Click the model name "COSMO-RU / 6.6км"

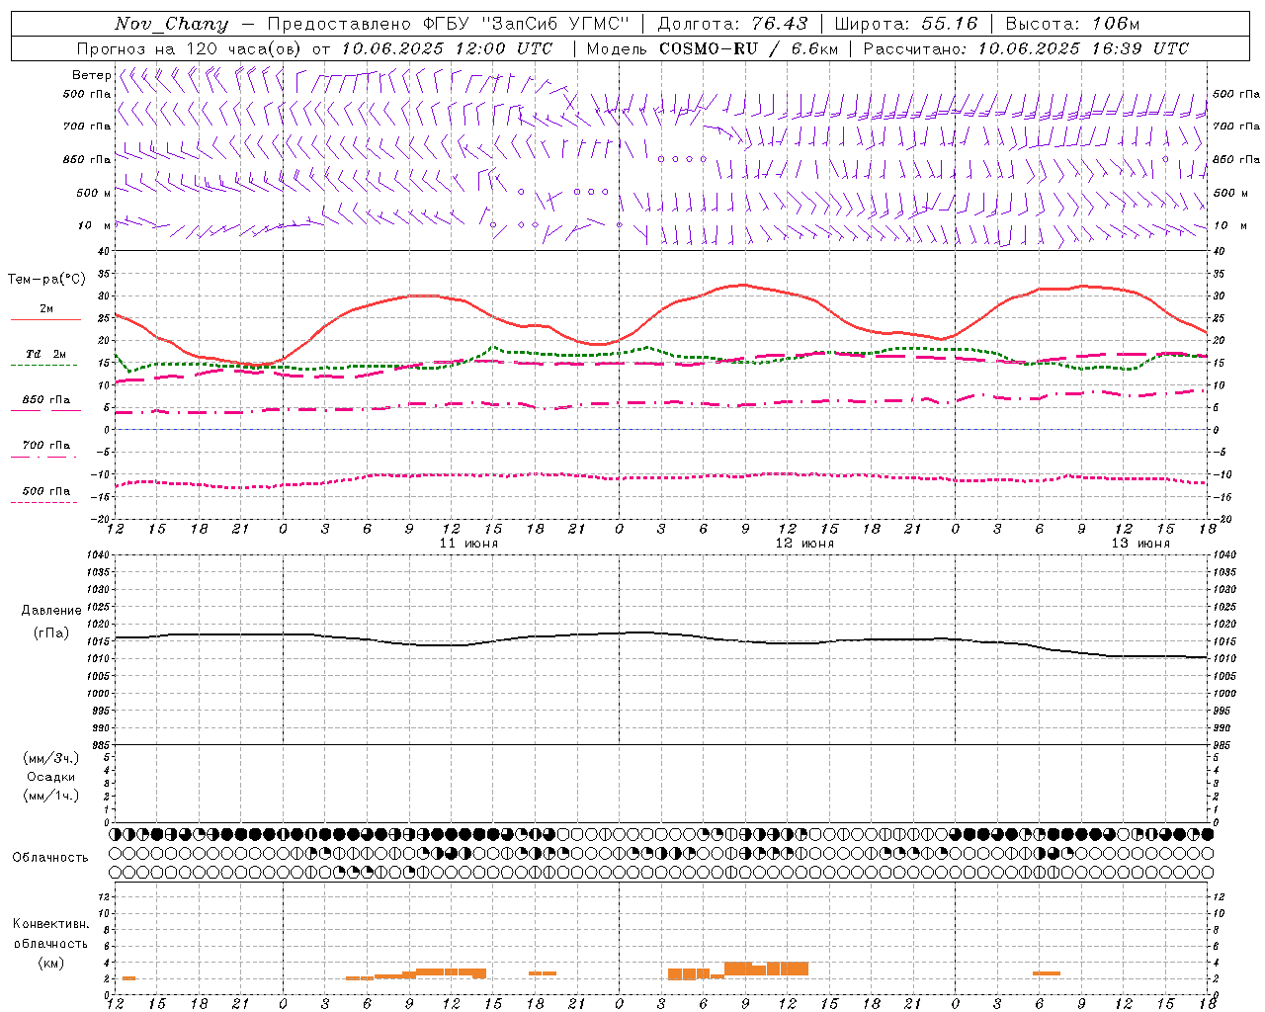click(748, 48)
